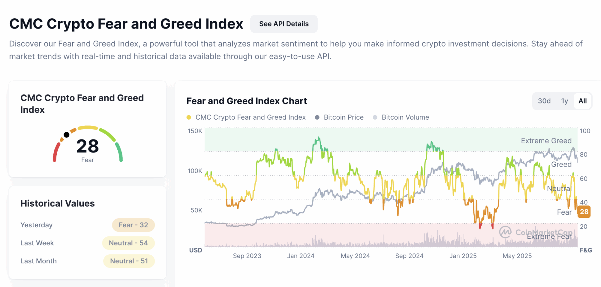Screen dimensions: 601x287
Task: Click the red segment of the gauge
Action: click(56, 152)
